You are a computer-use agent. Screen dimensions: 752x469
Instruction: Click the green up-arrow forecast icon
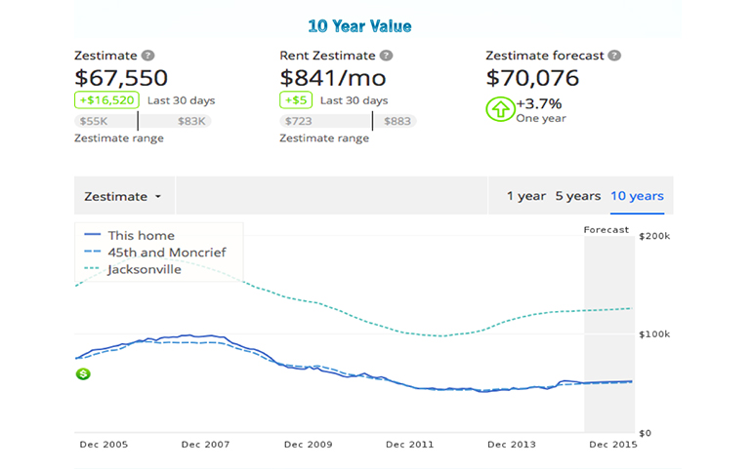pyautogui.click(x=500, y=109)
